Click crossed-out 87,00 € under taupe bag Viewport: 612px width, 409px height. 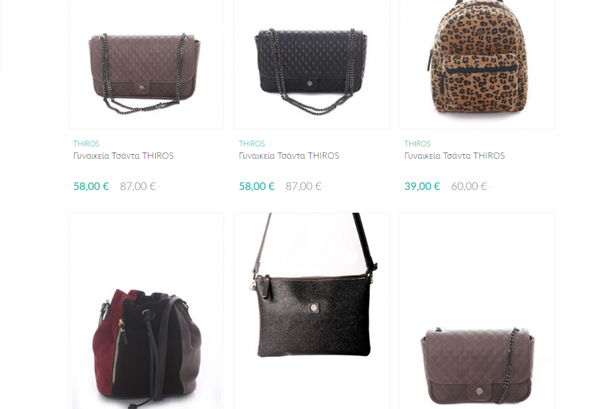138,187
